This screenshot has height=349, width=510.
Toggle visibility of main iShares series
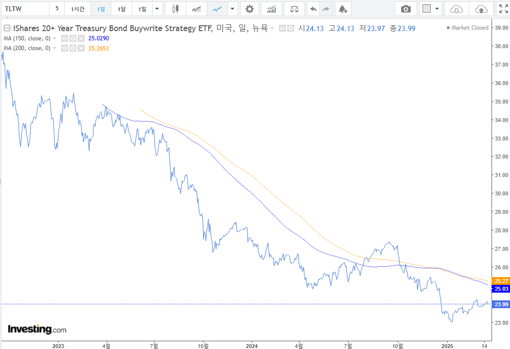pos(282,29)
